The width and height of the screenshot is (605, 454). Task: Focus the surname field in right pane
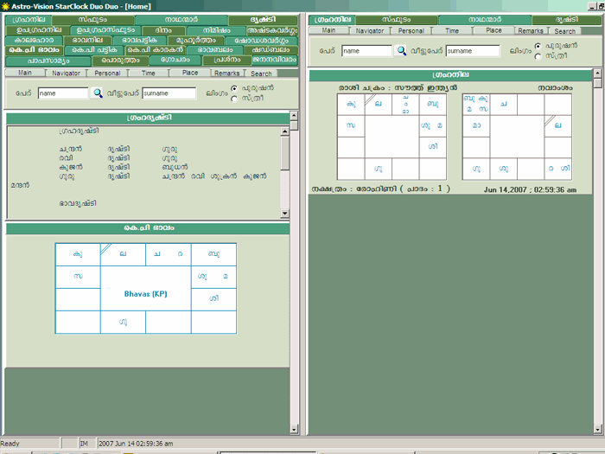pos(473,51)
